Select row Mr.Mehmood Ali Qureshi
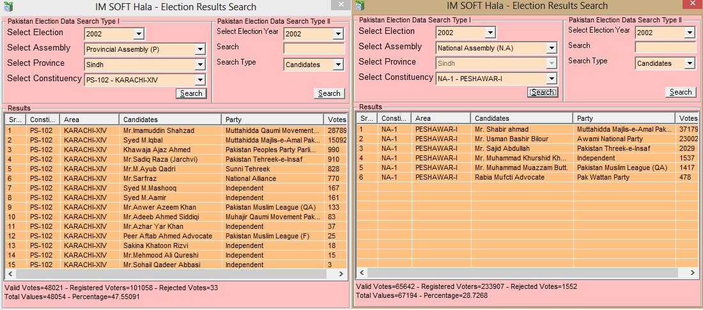 click(176, 255)
